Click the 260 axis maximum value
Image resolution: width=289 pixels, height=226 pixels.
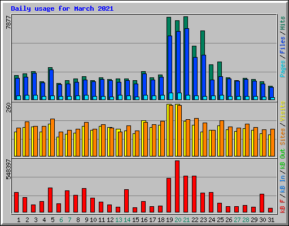tap(8, 107)
